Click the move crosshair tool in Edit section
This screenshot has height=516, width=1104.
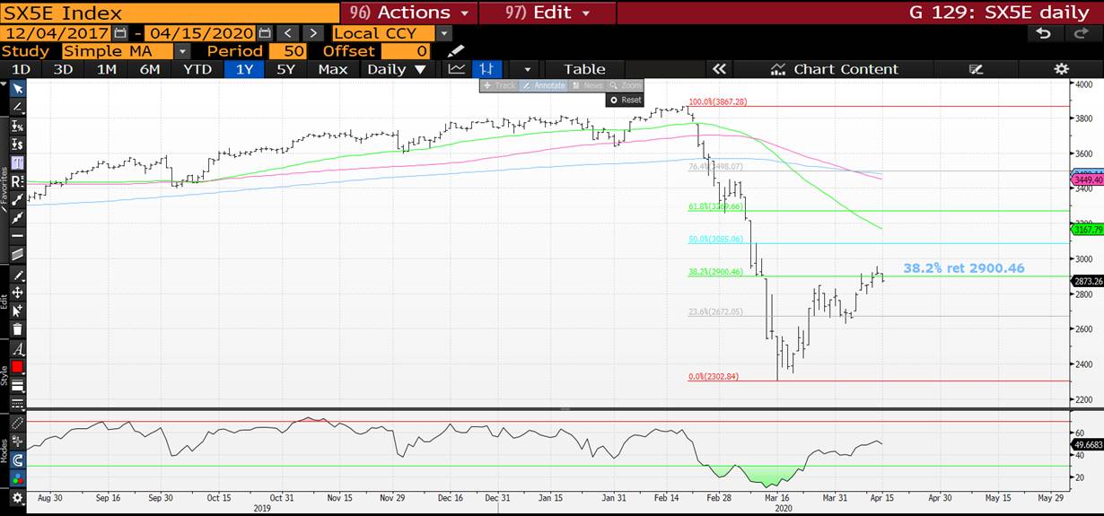pos(17,293)
